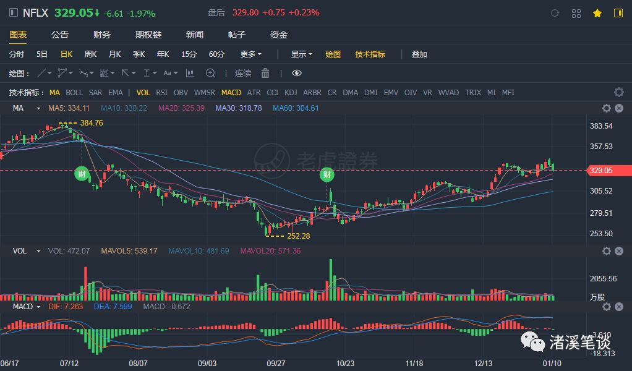Switch to the 期权链 tab
The height and width of the screenshot is (371, 632).
148,35
